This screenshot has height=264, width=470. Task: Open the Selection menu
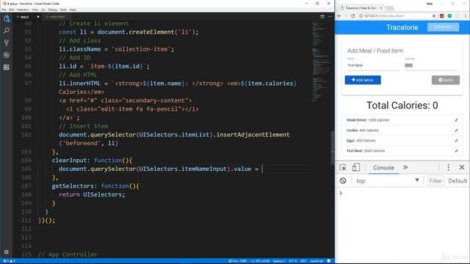pyautogui.click(x=23, y=10)
